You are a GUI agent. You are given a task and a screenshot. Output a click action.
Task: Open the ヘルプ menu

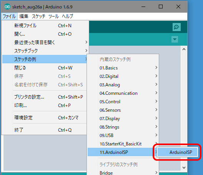pyautogui.click(x=67, y=17)
